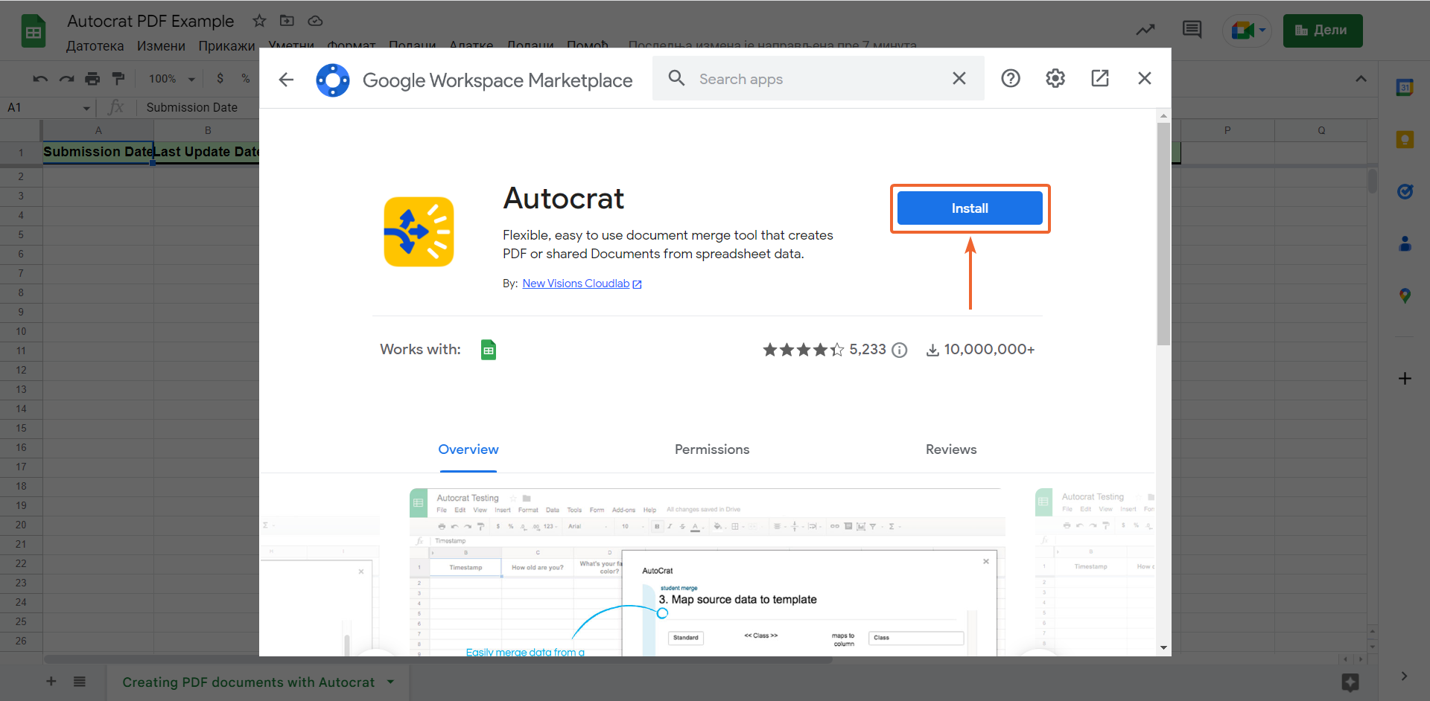Select cell A1 Submission Date
Viewport: 1430px width, 701px height.
pos(98,152)
